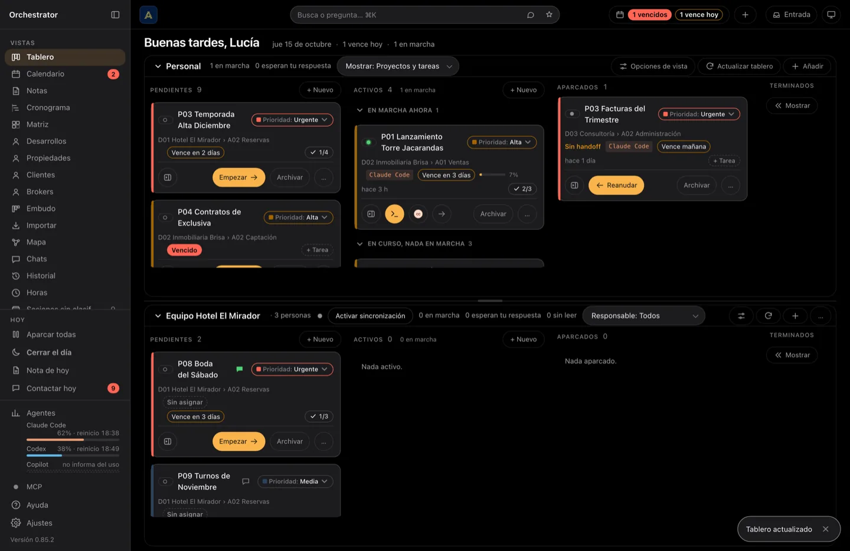Collapse EN CURSO, NADA EN MARCHA group
The width and height of the screenshot is (850, 551).
pos(359,243)
